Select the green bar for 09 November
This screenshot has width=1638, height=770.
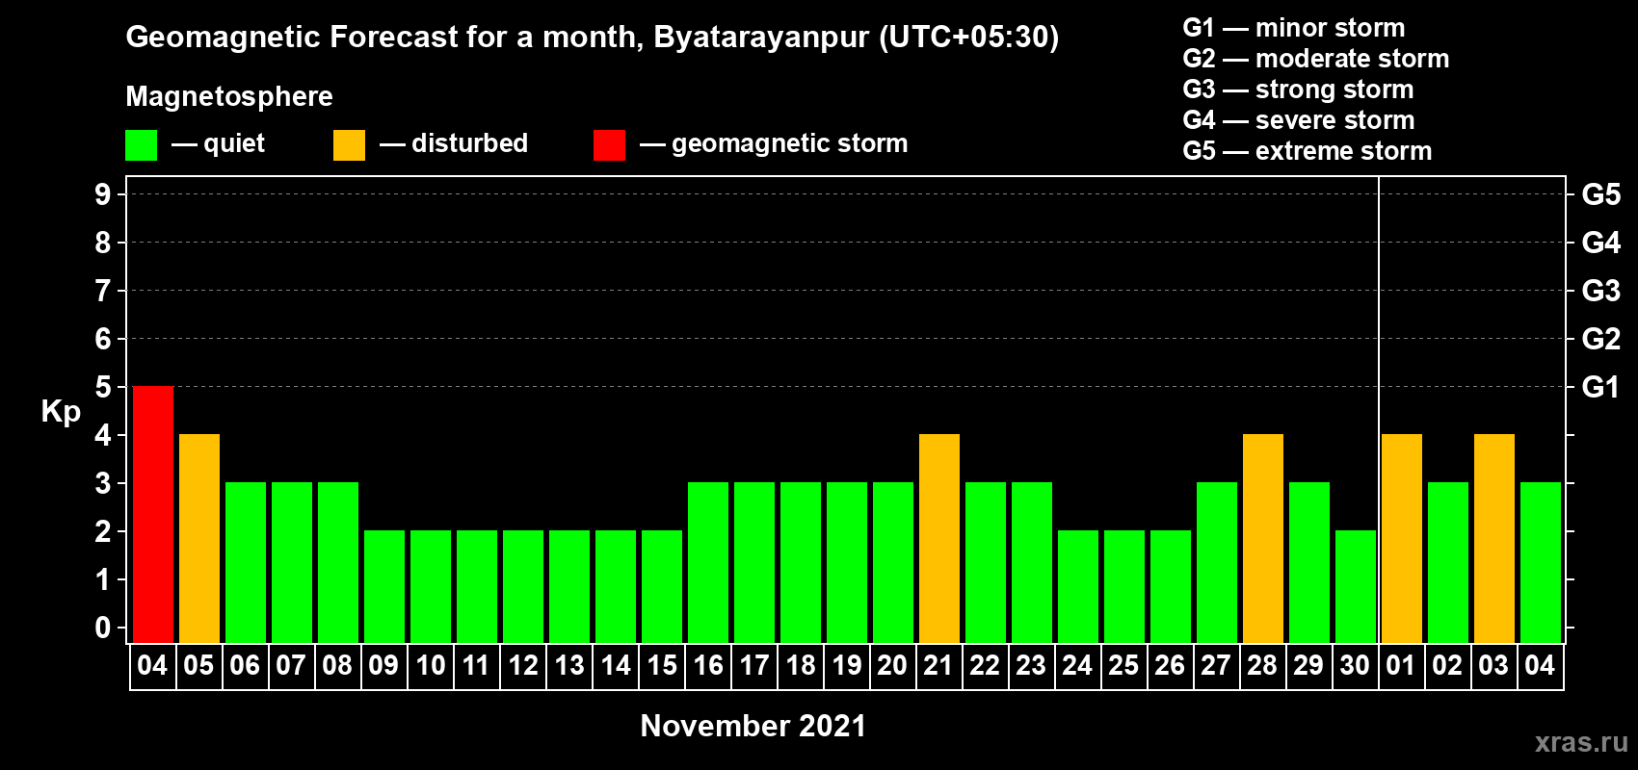point(384,587)
